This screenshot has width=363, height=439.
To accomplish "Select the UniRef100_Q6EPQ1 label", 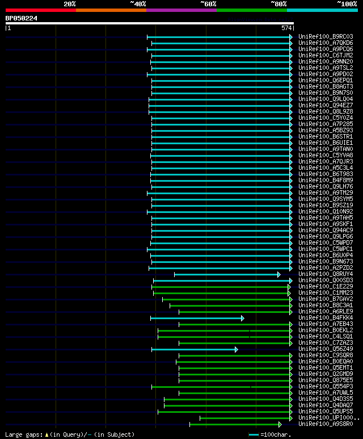I will (x=326, y=80).
